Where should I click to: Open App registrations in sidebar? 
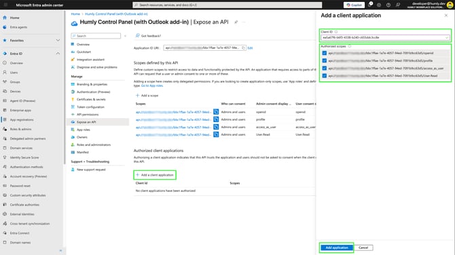click(22, 119)
